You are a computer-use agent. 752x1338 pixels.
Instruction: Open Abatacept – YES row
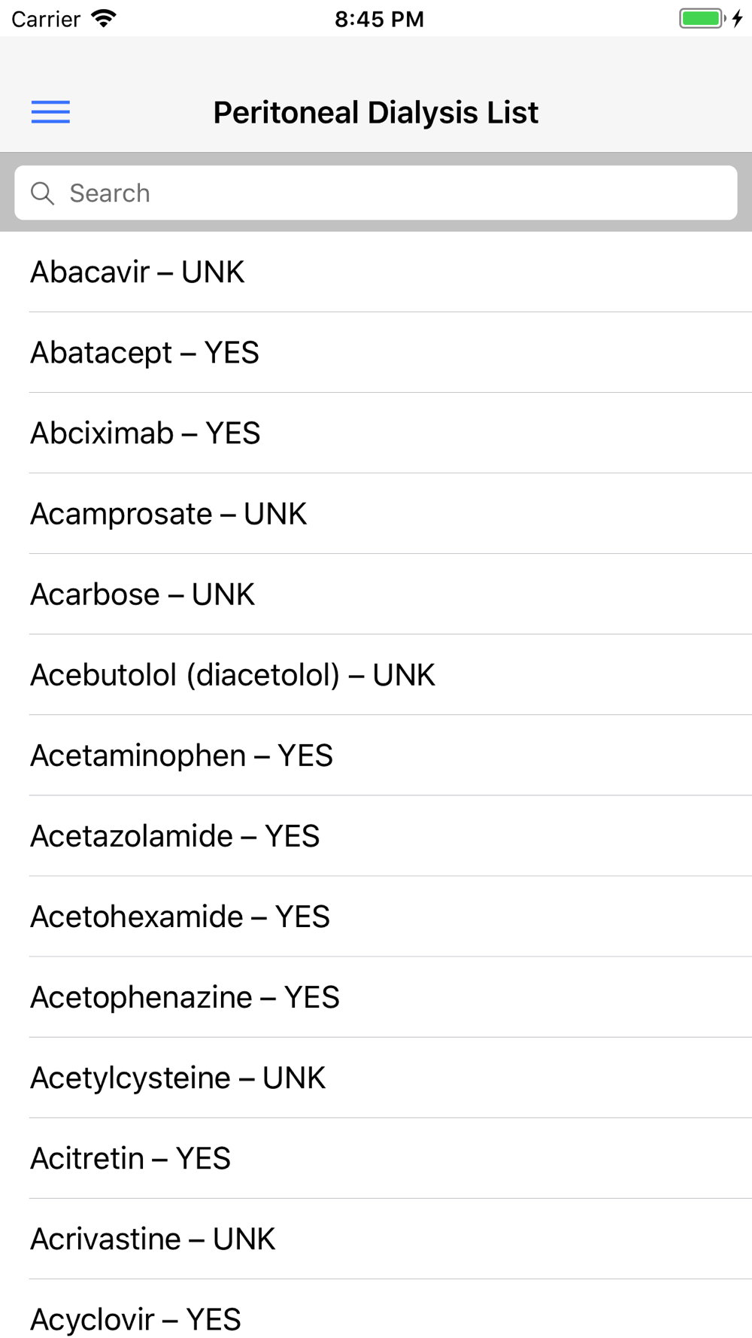(x=376, y=352)
